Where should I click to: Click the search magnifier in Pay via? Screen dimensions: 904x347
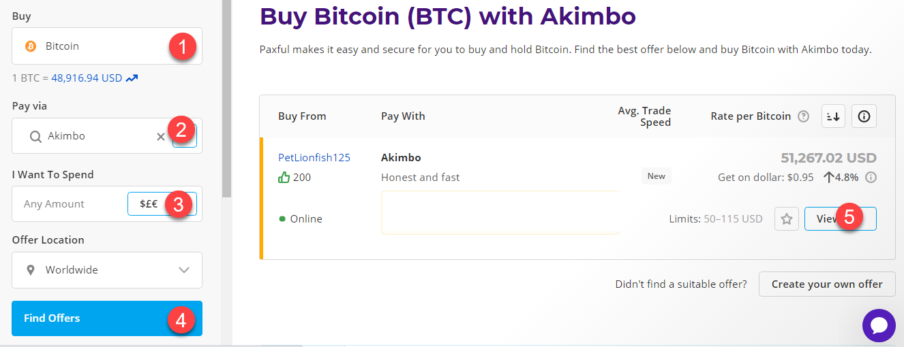[35, 136]
